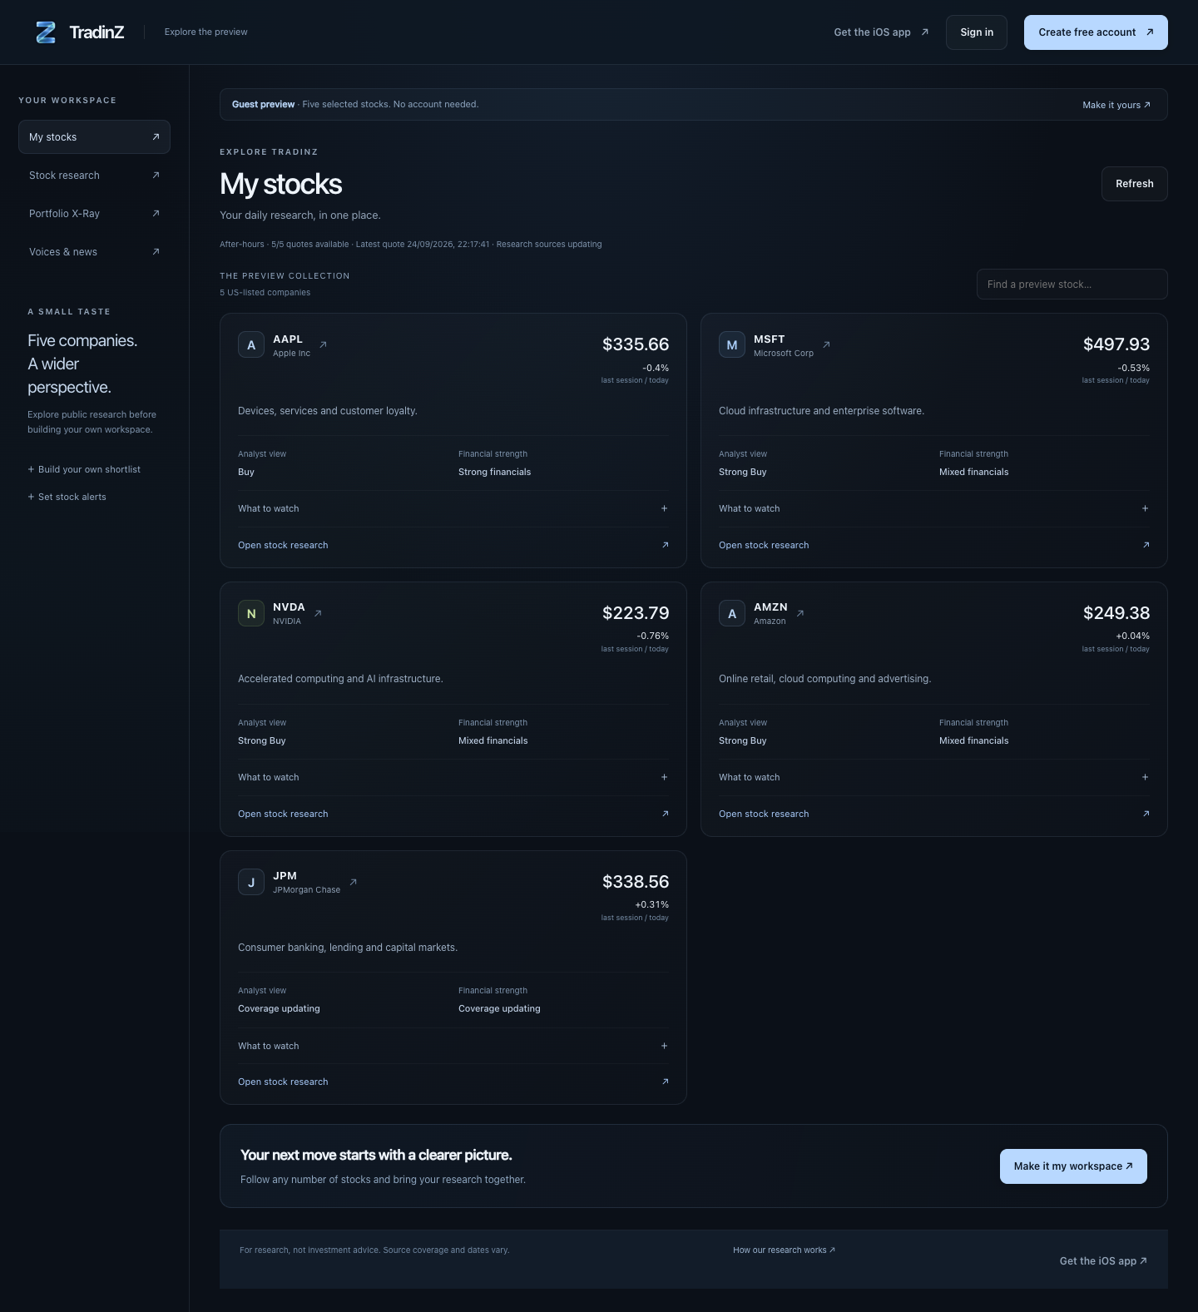Expand What to watch on AAPL card

pyautogui.click(x=453, y=508)
